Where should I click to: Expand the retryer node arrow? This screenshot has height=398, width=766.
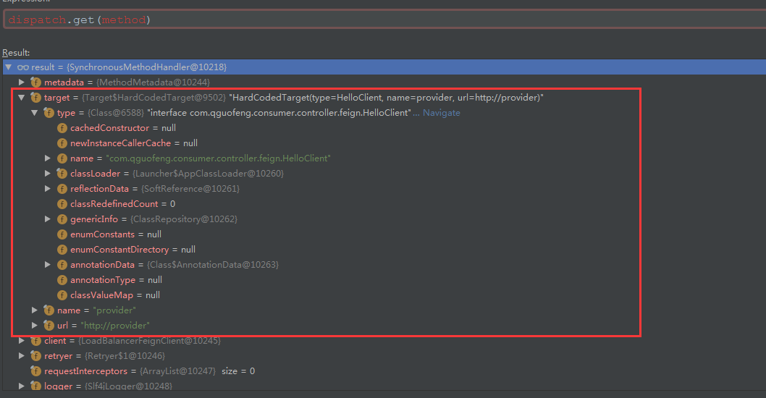[x=22, y=355]
